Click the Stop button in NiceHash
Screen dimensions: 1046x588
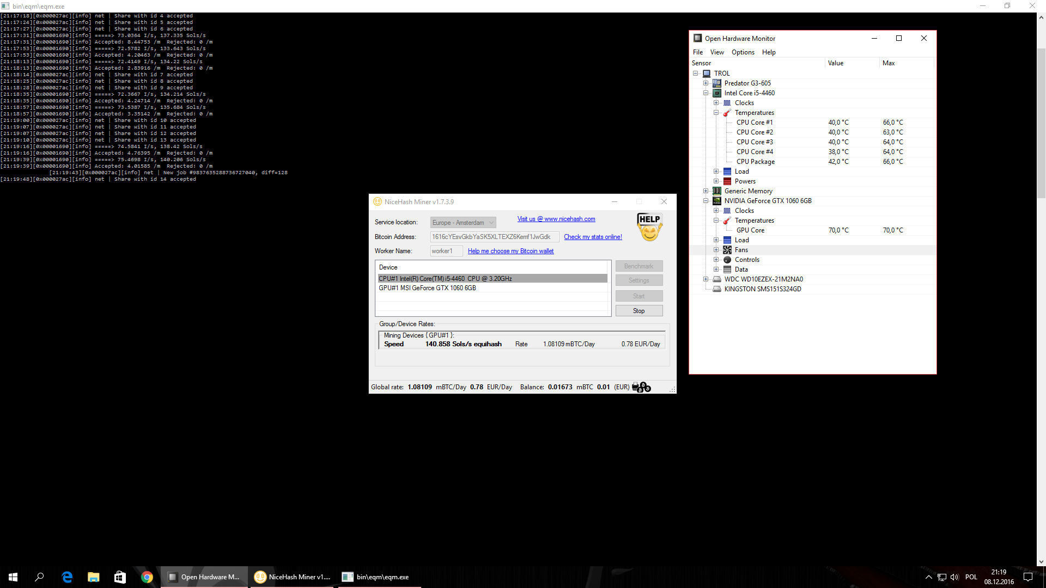(639, 311)
